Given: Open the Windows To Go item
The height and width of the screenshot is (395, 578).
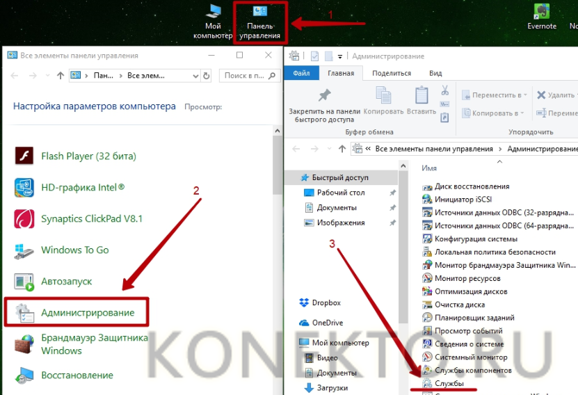Looking at the screenshot, I should 62,250.
